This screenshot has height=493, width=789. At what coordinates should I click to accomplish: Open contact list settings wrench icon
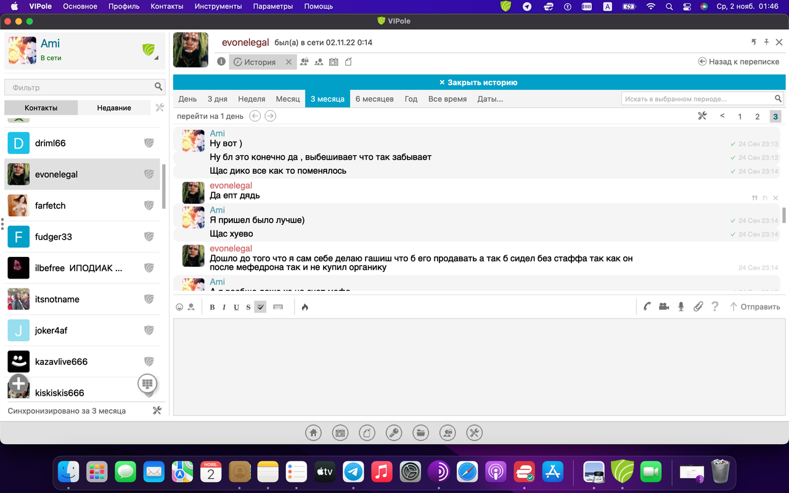point(160,108)
